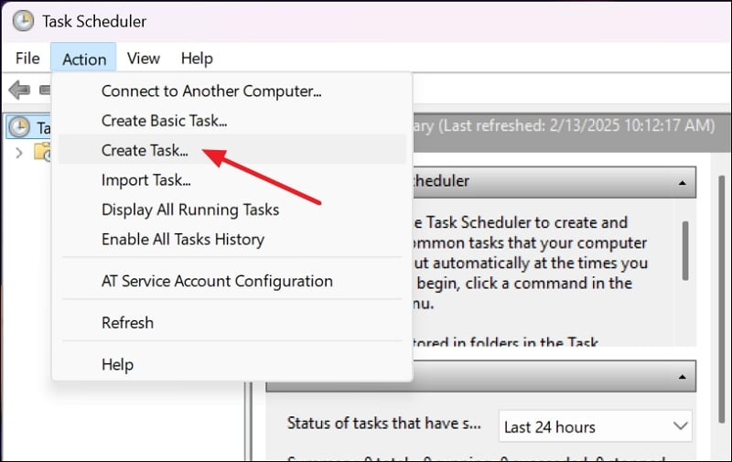Screen dimensions: 732x462
Task: Click the overview text scrollbar
Action: 685,251
